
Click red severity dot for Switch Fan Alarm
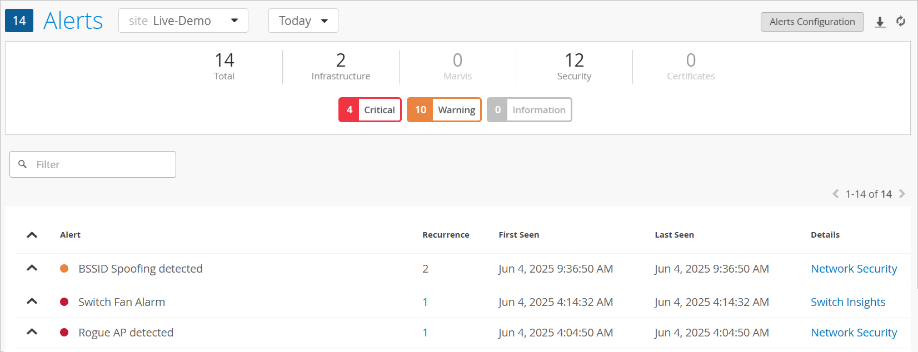64,302
